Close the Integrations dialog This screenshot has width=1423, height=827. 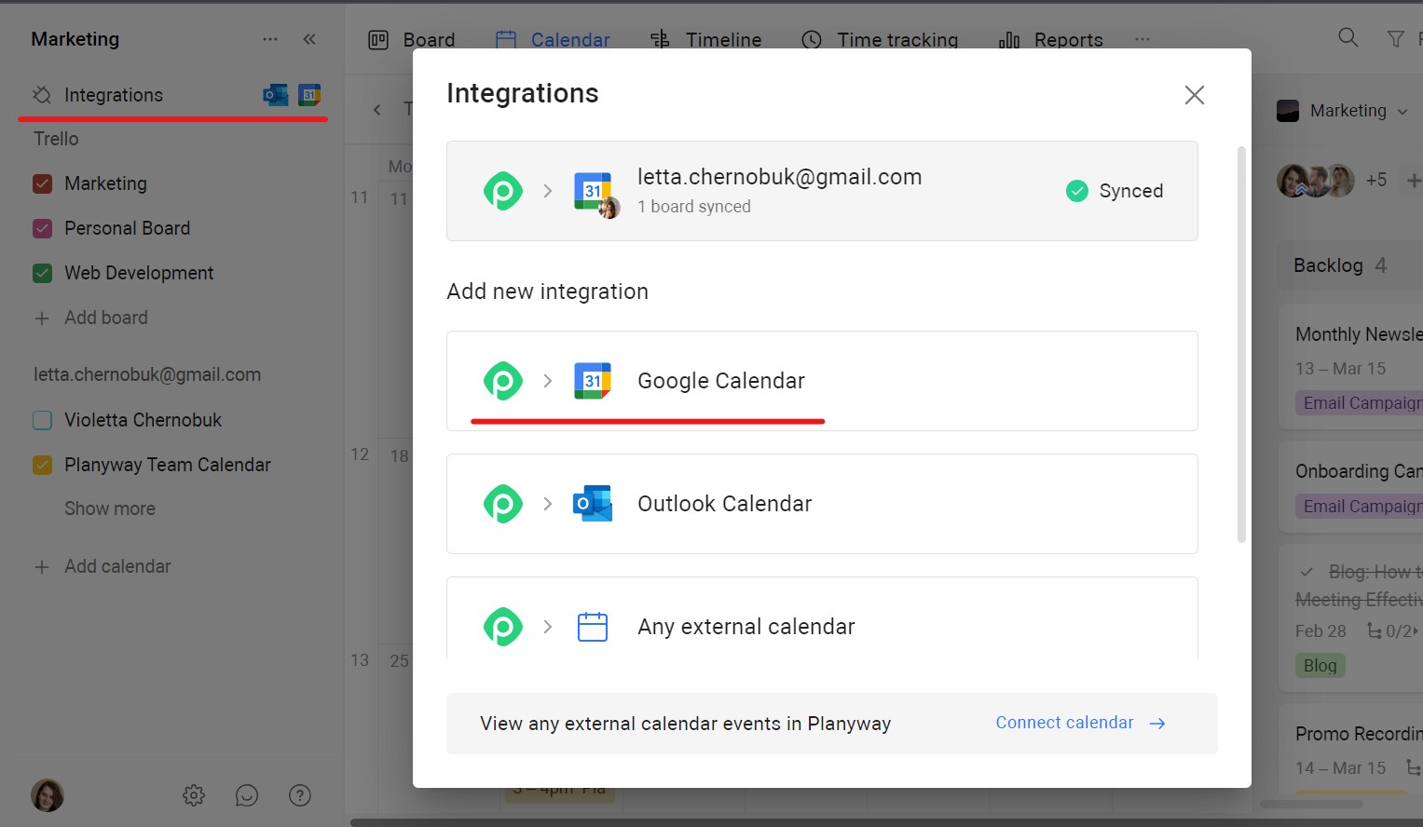tap(1195, 95)
